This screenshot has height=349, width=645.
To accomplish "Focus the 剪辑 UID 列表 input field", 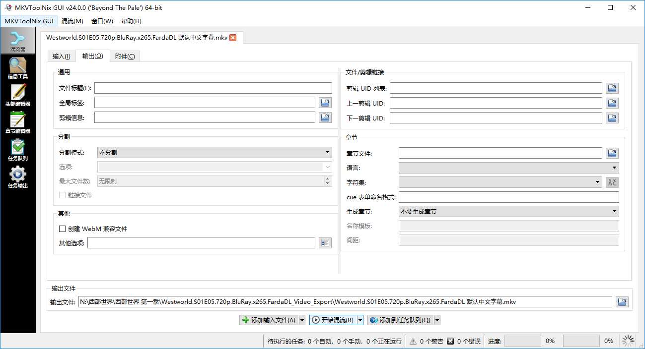I will pos(496,88).
